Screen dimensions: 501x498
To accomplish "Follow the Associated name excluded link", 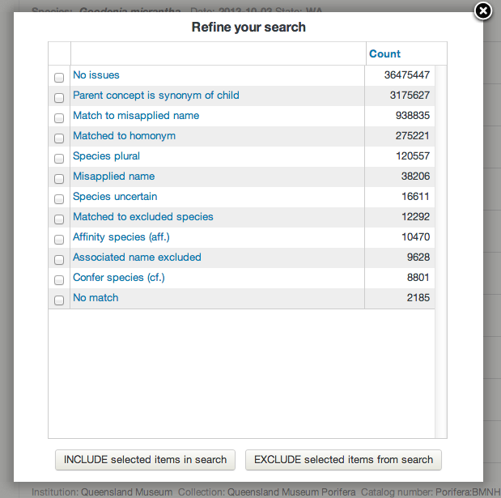I will pos(137,258).
